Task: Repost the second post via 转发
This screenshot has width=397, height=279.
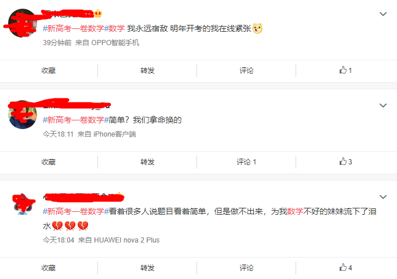Action: point(147,162)
